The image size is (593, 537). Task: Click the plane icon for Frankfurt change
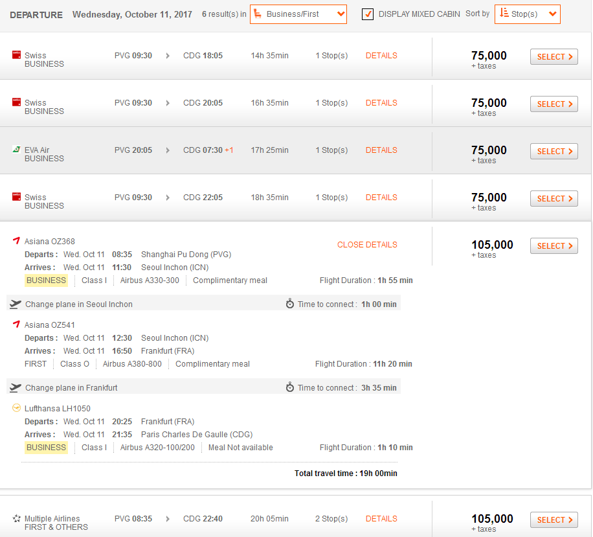pyautogui.click(x=16, y=387)
